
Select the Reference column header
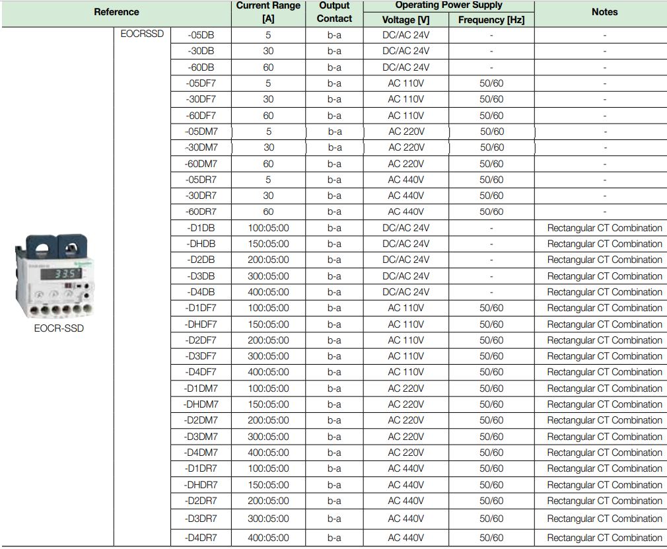116,12
